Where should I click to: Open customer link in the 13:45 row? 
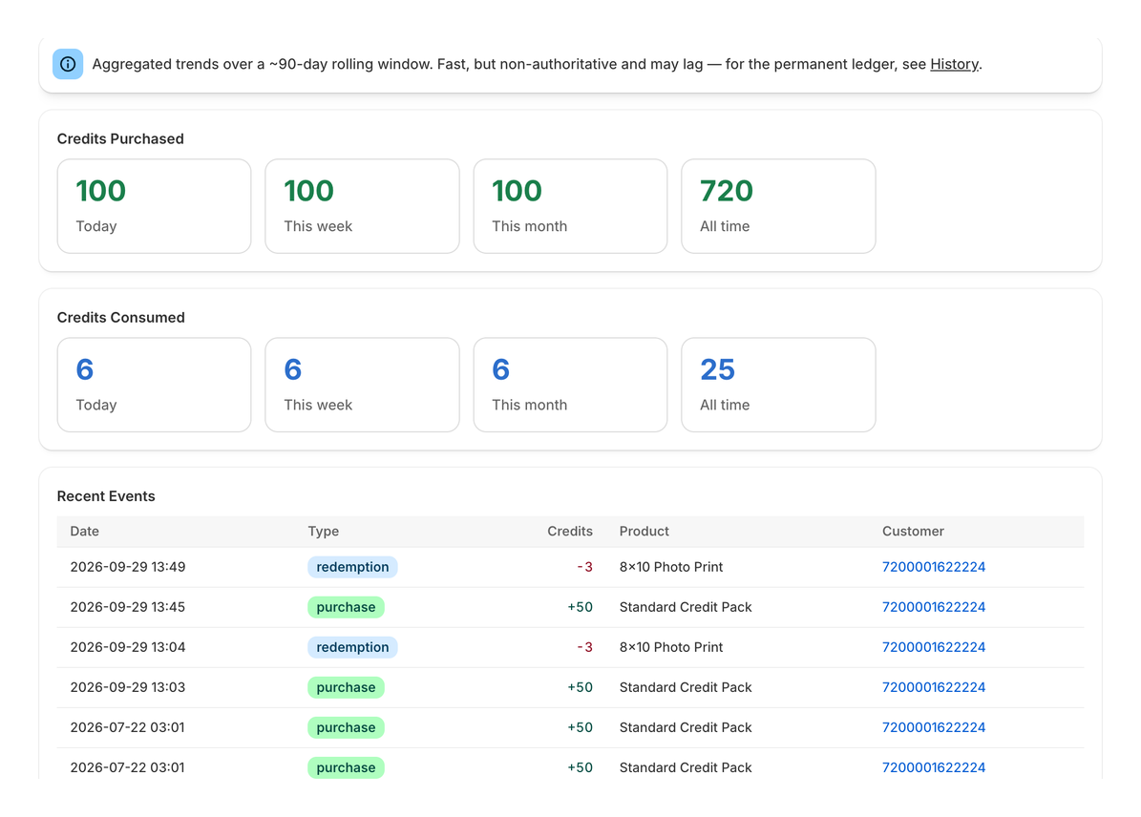coord(934,607)
